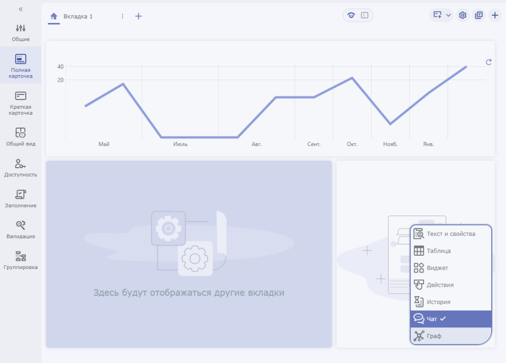Image resolution: width=506 pixels, height=363 pixels.
Task: Go to Доступность settings
Action: [21, 168]
